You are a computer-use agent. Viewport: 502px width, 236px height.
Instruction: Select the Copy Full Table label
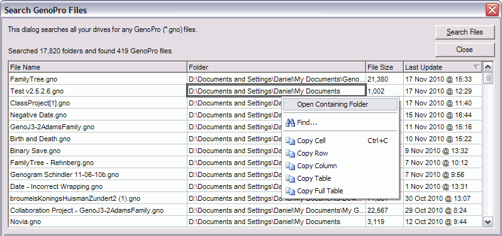pos(320,191)
